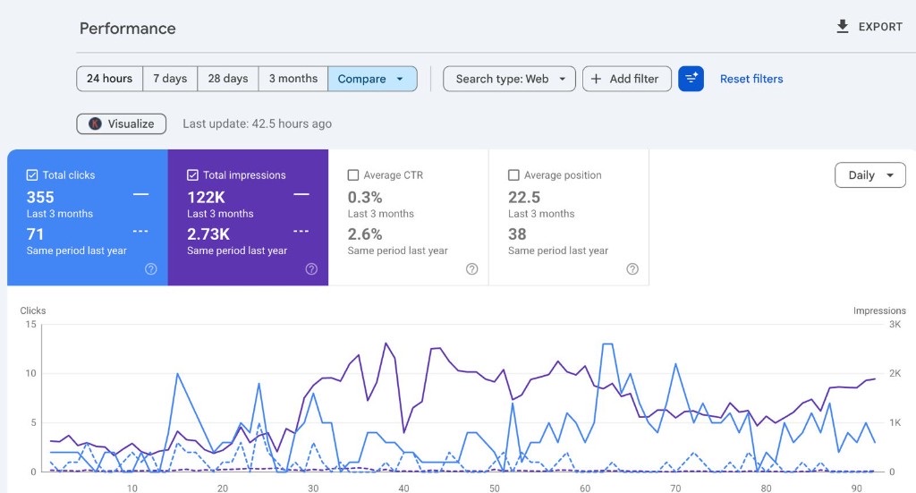Image resolution: width=916 pixels, height=493 pixels.
Task: Click the Clicks axis label
Action: (x=33, y=310)
